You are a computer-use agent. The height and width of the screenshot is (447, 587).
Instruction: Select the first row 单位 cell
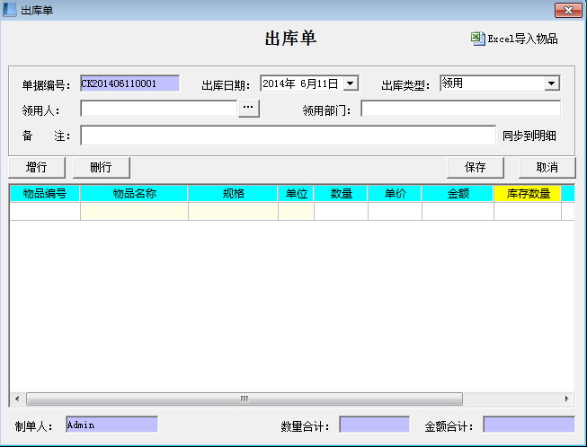click(296, 212)
